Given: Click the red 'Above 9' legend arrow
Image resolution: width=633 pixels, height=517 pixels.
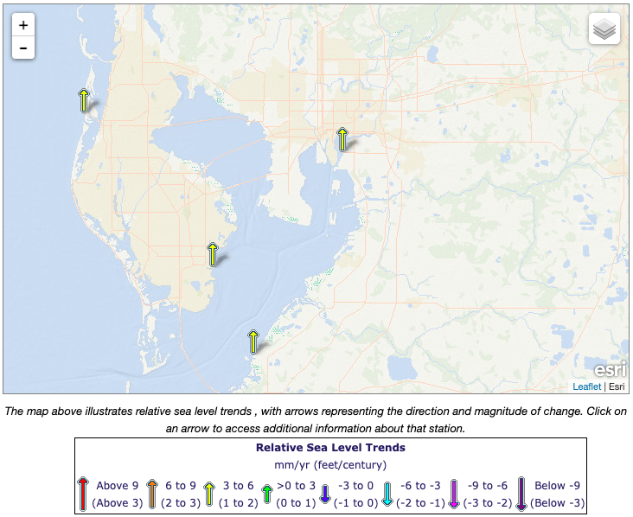Looking at the screenshot, I should coord(83,495).
